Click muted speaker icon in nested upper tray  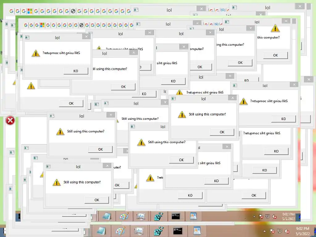(274, 217)
